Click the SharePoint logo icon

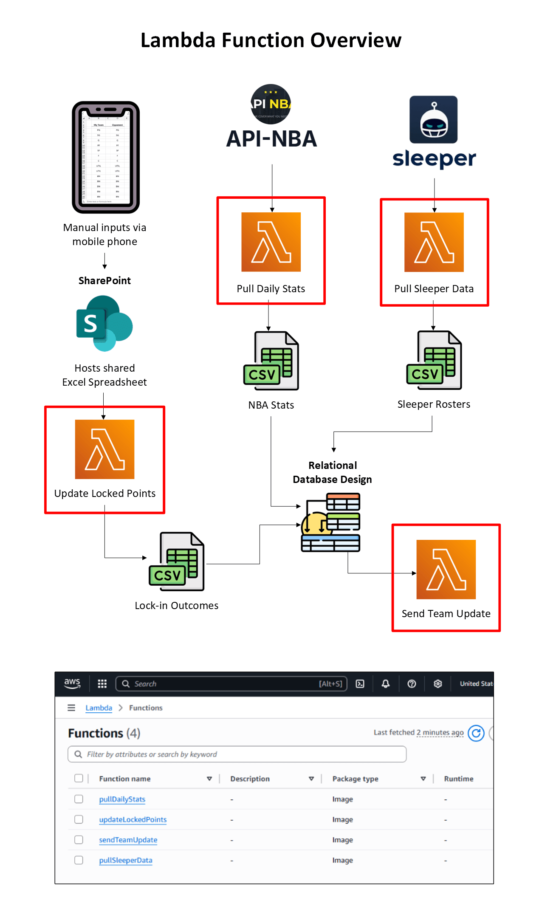click(104, 324)
